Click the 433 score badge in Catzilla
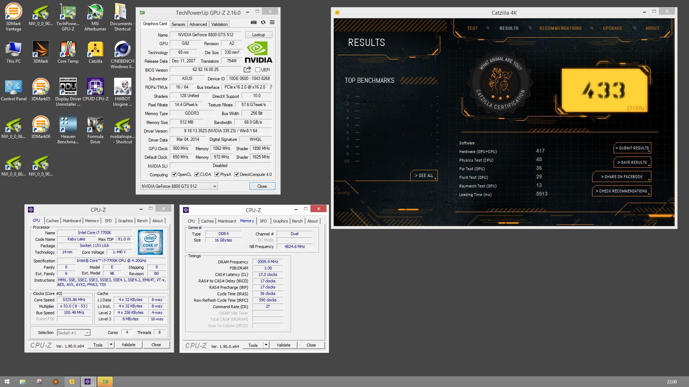The width and height of the screenshot is (689, 387). point(604,90)
